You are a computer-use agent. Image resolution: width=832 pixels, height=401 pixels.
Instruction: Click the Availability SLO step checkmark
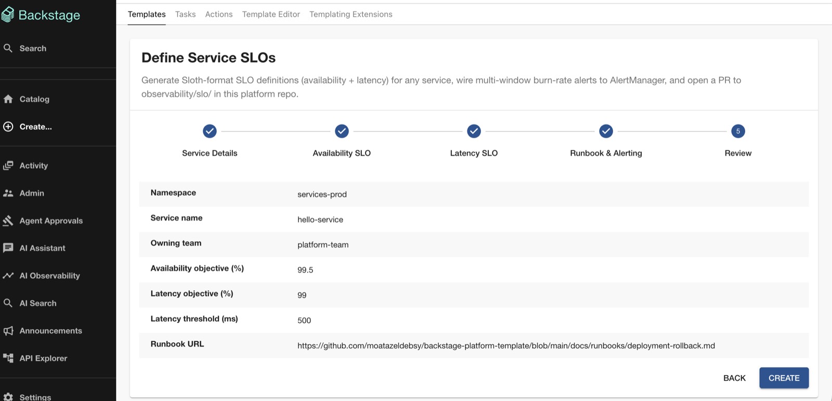tap(342, 131)
